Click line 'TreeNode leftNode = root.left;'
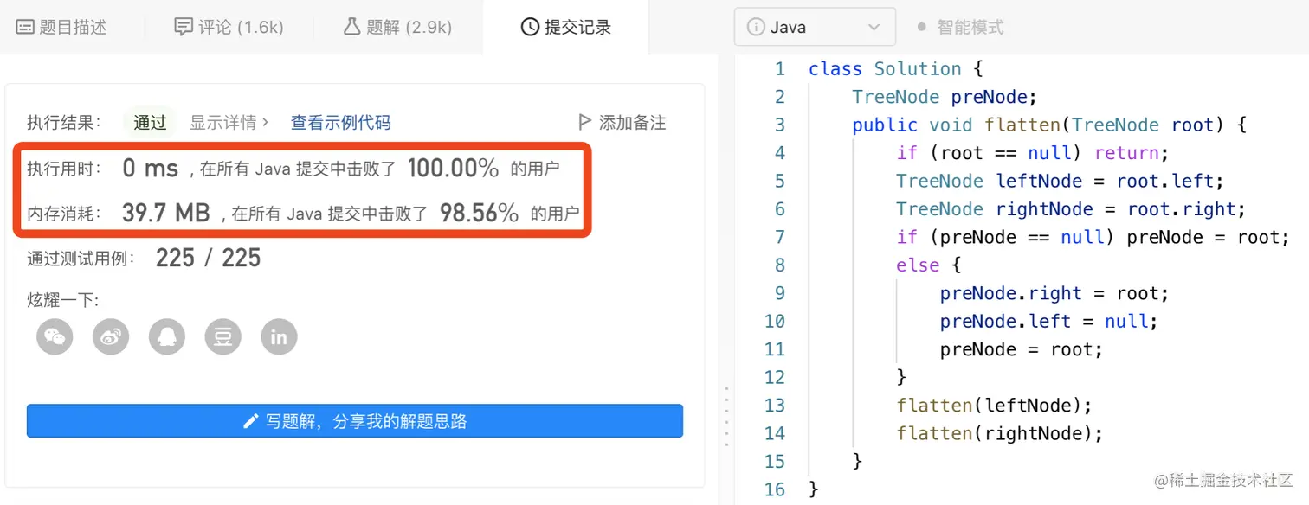This screenshot has width=1309, height=505. tap(1061, 181)
